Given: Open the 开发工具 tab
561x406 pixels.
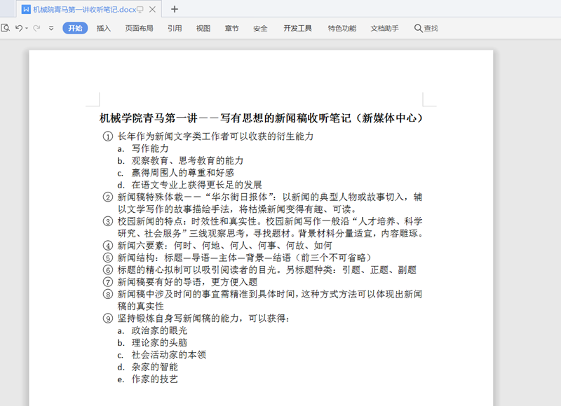Looking at the screenshot, I should (x=297, y=28).
